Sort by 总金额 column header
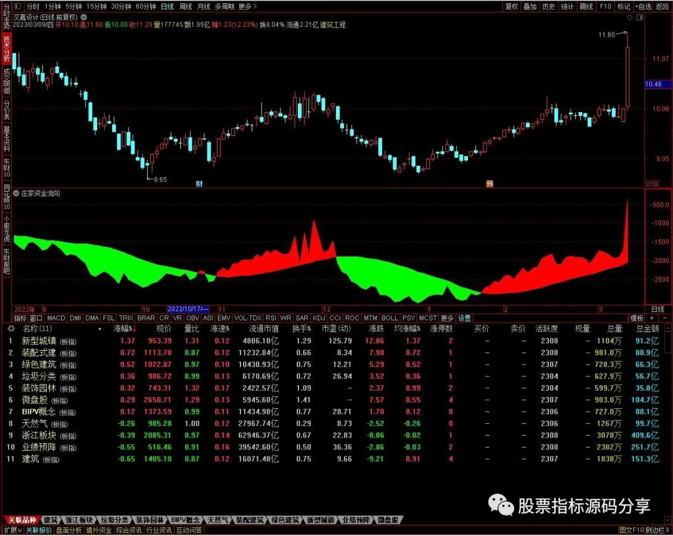 coord(647,328)
